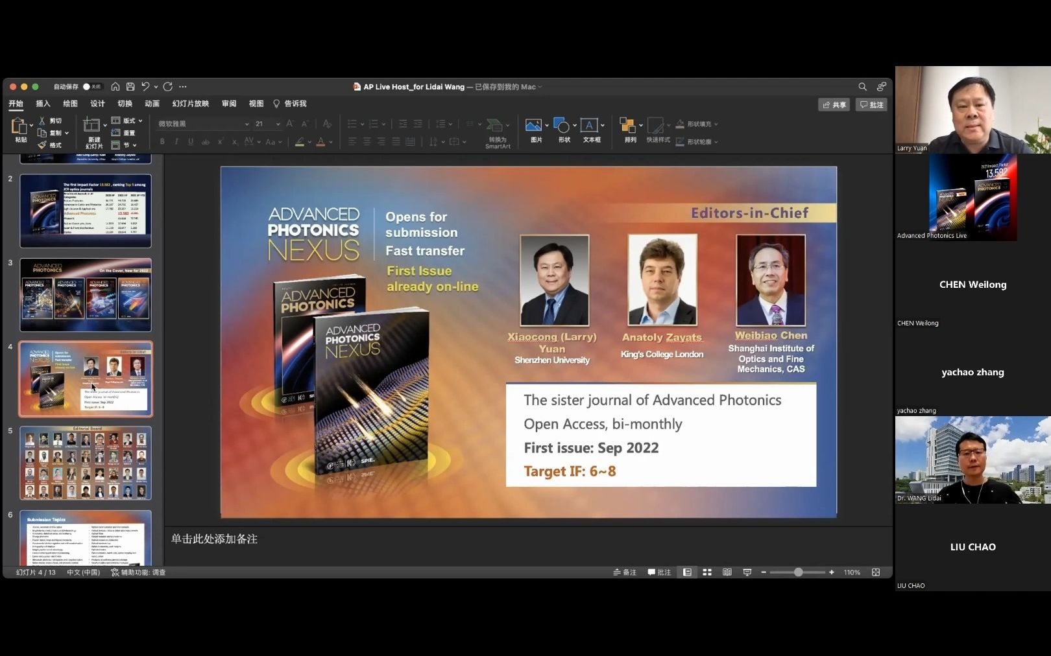Open the title bar ellipsis menu
The height and width of the screenshot is (656, 1051).
[x=183, y=86]
